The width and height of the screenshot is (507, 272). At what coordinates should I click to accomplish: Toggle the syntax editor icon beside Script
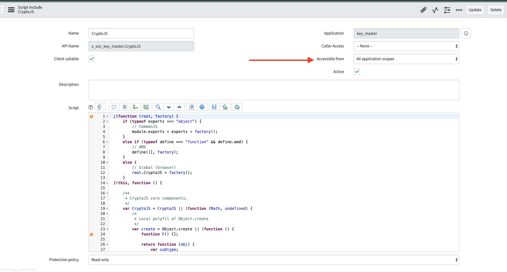[x=100, y=107]
